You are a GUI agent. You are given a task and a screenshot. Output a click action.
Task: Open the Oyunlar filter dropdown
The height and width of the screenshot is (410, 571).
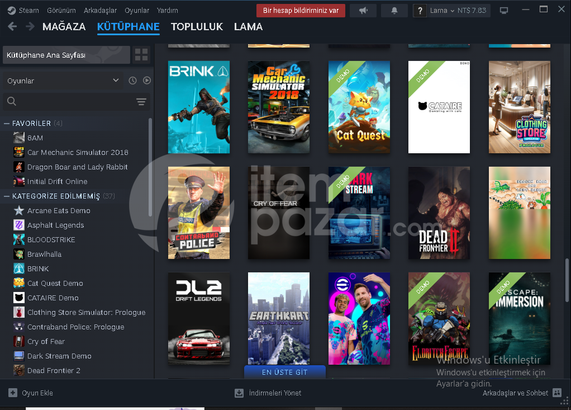pos(63,81)
